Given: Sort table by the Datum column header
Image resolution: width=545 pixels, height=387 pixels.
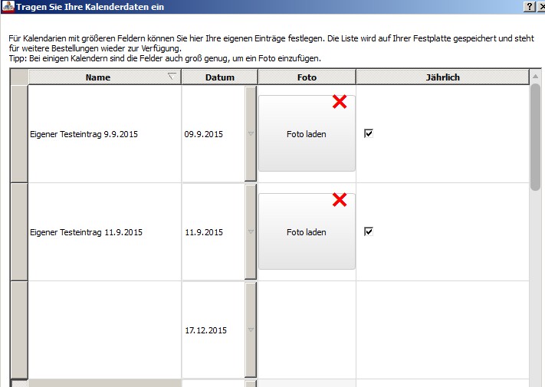Looking at the screenshot, I should [220, 77].
